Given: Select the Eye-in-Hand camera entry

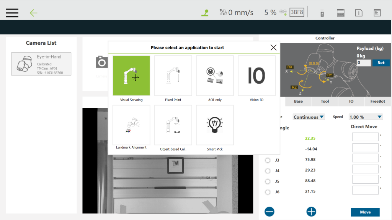Looking at the screenshot, I should [x=41, y=64].
